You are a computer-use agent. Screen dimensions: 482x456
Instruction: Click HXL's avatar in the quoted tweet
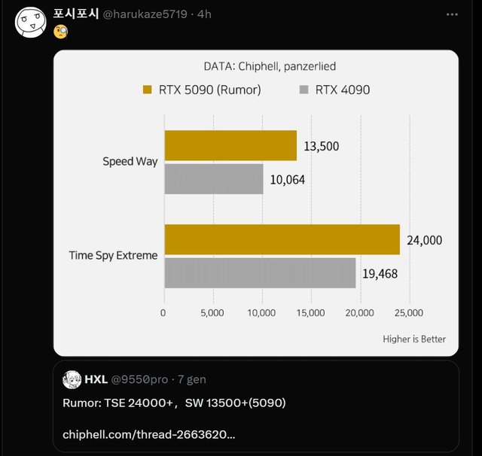pyautogui.click(x=72, y=379)
